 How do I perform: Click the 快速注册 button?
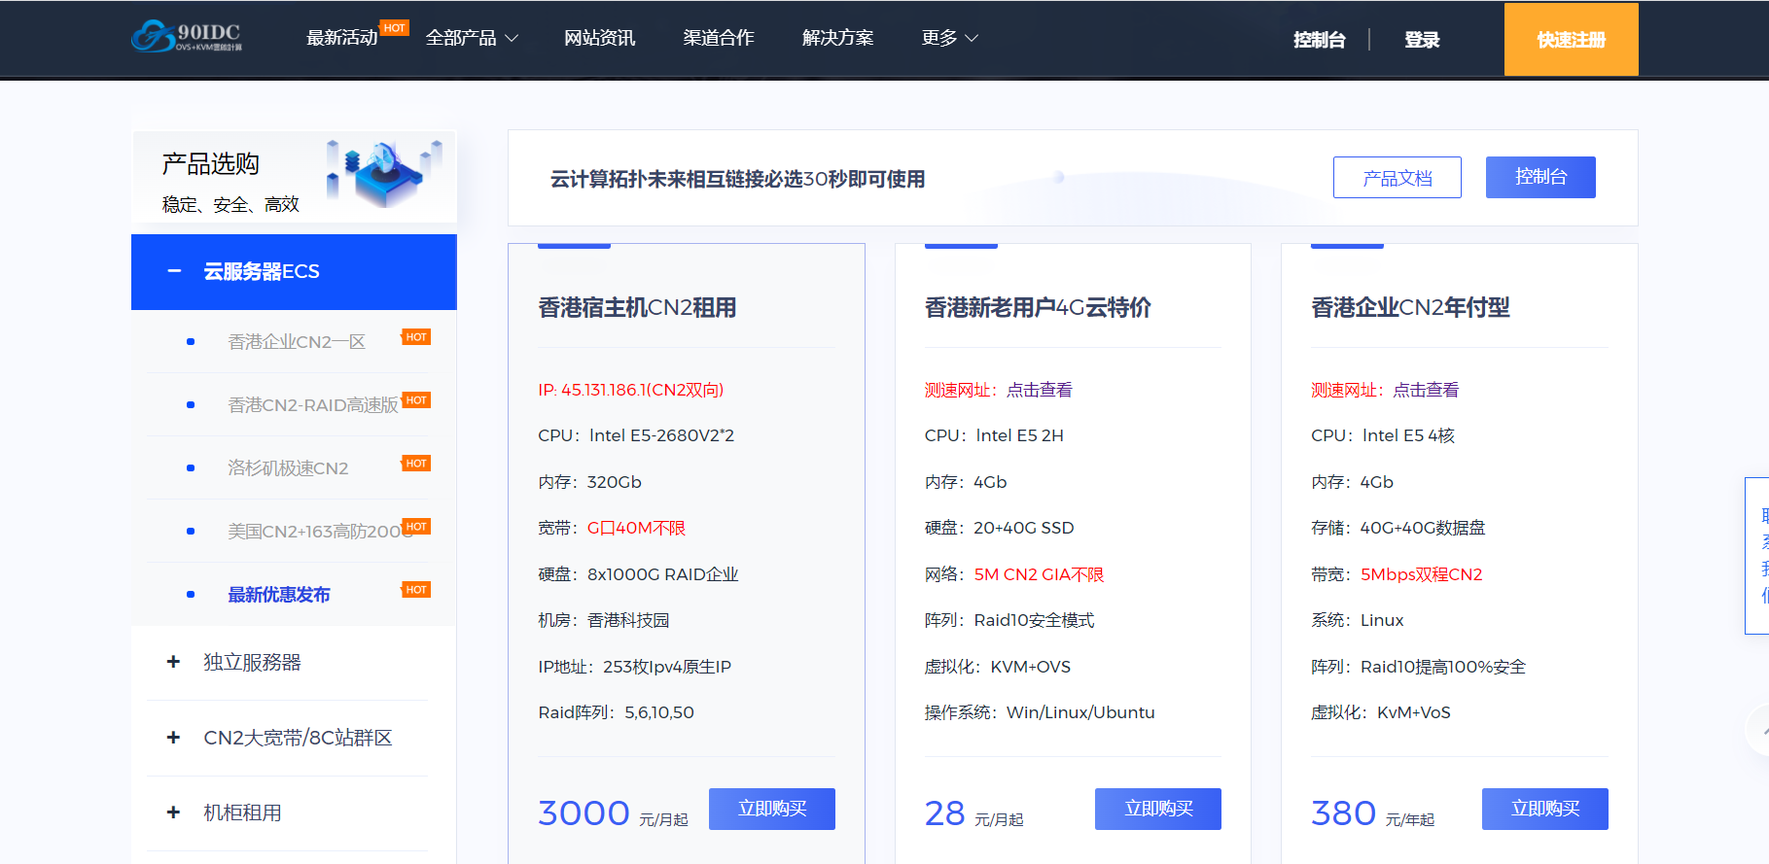point(1571,40)
